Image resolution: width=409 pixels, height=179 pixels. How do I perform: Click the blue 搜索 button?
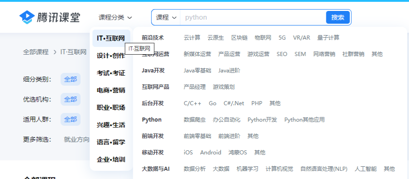[x=338, y=17]
